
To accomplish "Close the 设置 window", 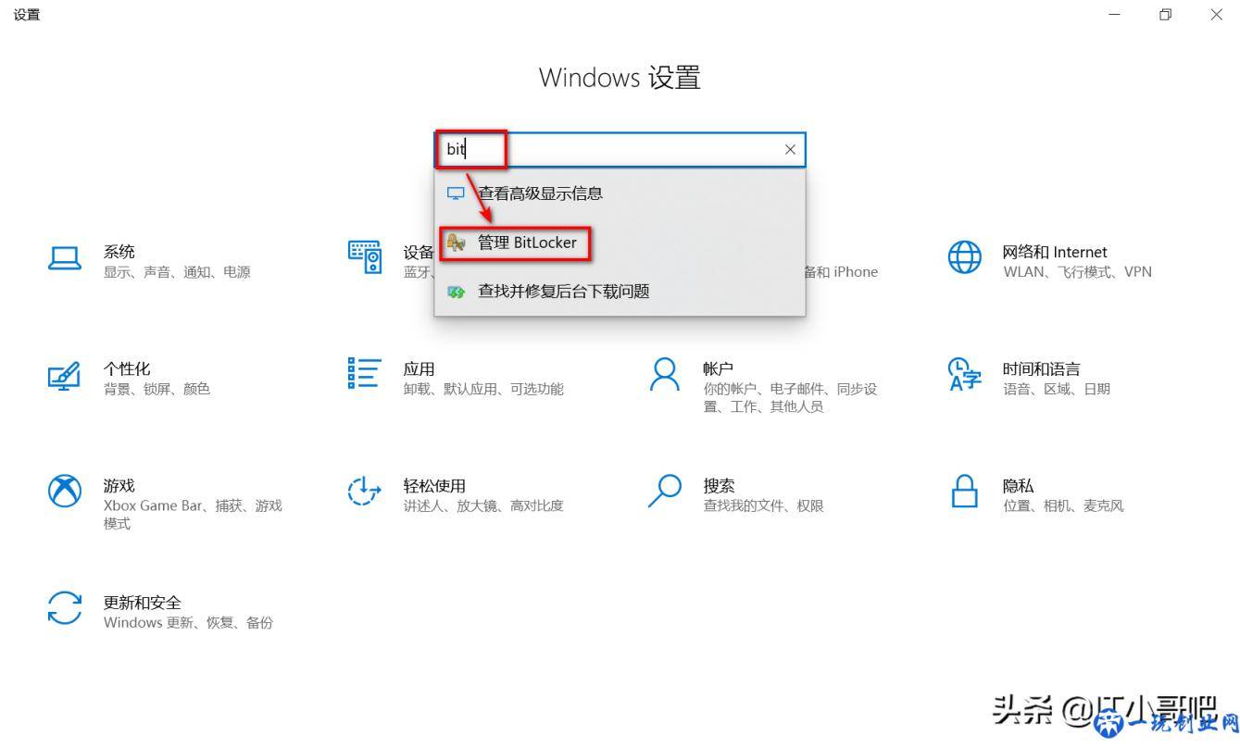I will coord(1216,15).
